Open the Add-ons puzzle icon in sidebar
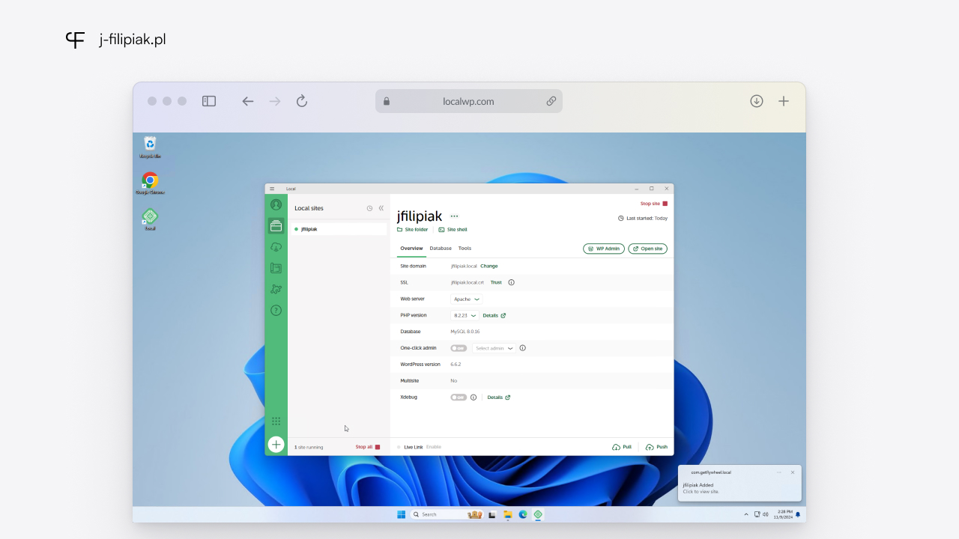The height and width of the screenshot is (539, 959). pos(276,289)
